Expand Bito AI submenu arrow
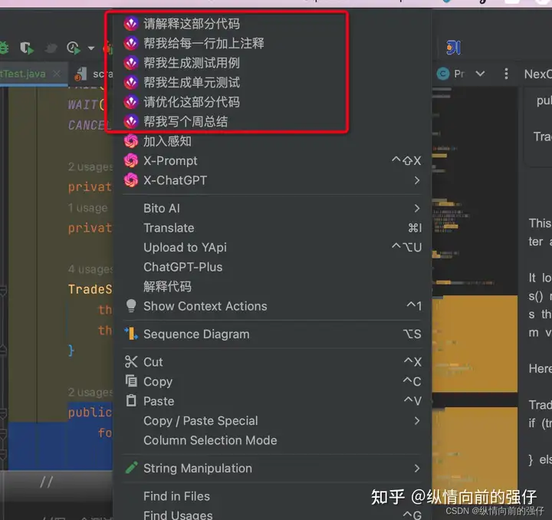 pyautogui.click(x=417, y=209)
